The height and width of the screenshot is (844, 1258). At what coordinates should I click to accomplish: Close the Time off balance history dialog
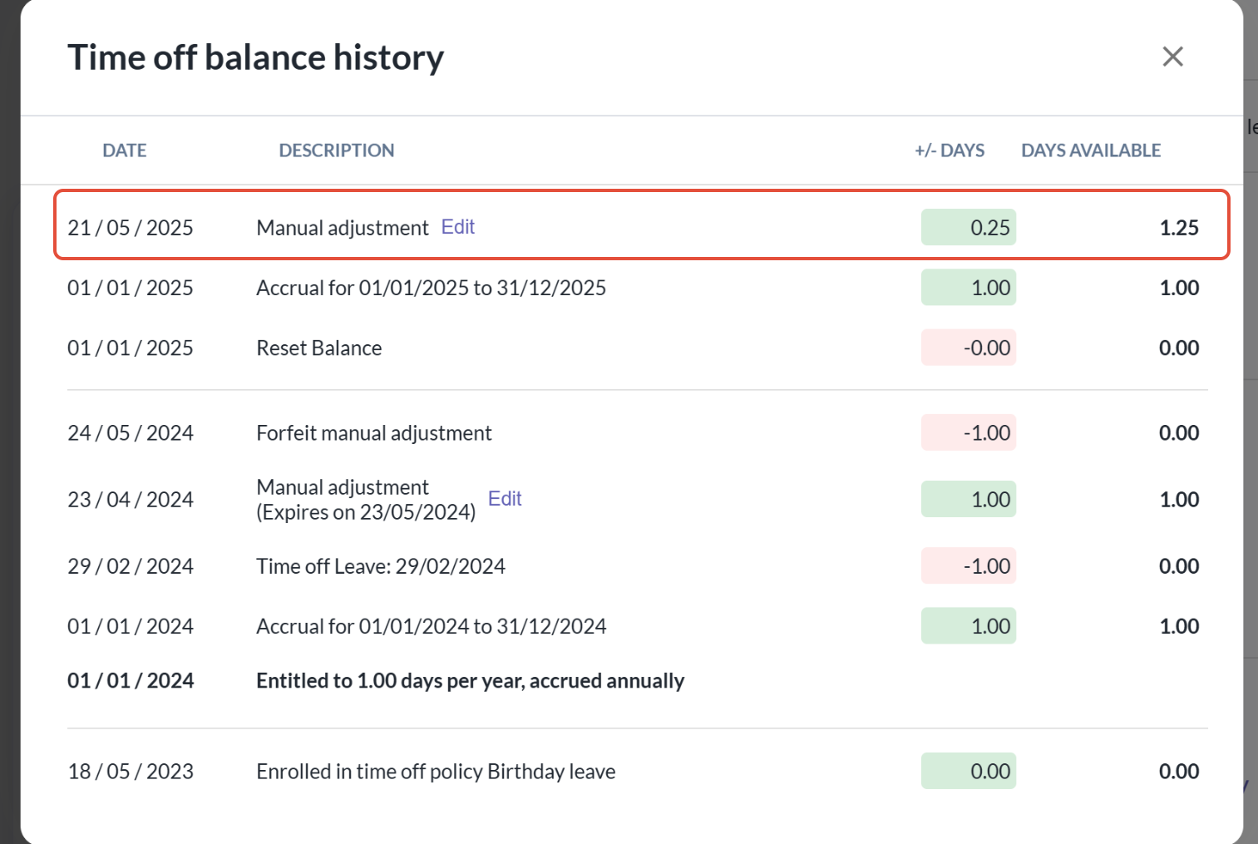point(1172,57)
